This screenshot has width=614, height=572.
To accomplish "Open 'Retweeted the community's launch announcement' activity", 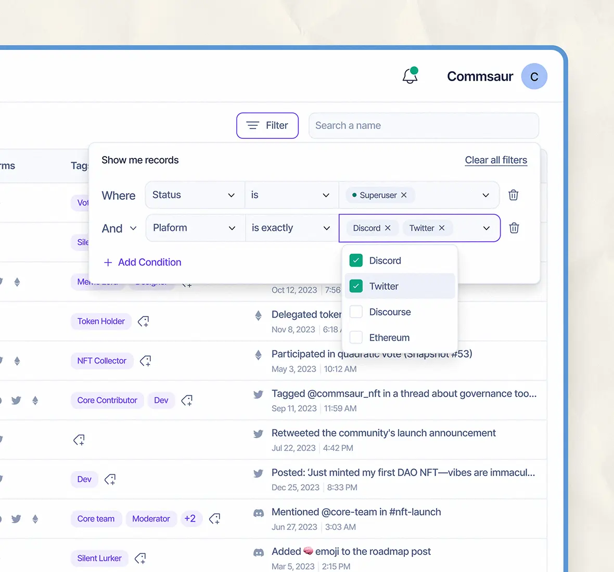I will [x=383, y=433].
